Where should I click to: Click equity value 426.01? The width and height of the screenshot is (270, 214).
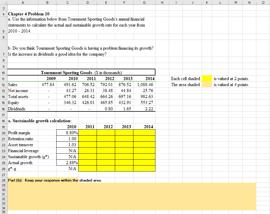(x=88, y=103)
